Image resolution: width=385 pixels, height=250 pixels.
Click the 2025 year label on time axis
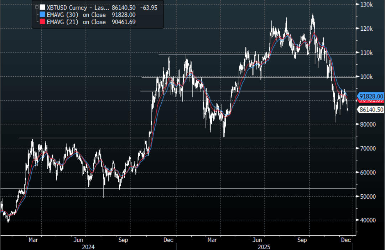pos(264,247)
